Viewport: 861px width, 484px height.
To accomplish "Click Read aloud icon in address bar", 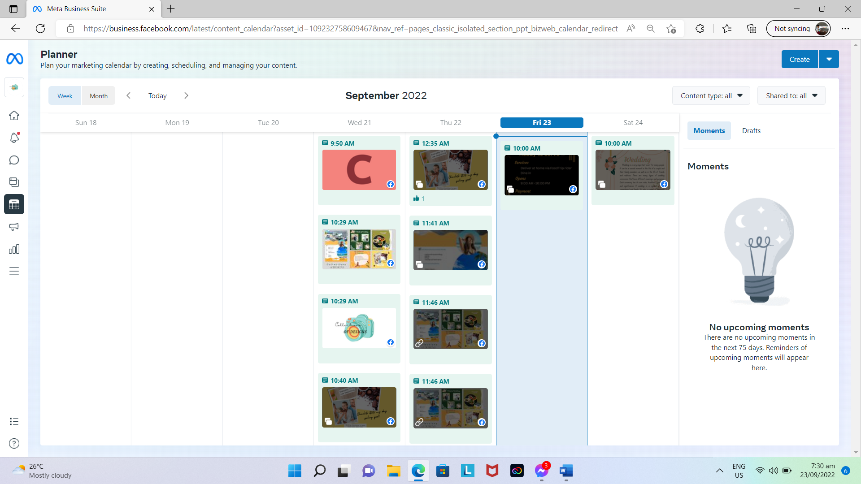I will [x=631, y=29].
